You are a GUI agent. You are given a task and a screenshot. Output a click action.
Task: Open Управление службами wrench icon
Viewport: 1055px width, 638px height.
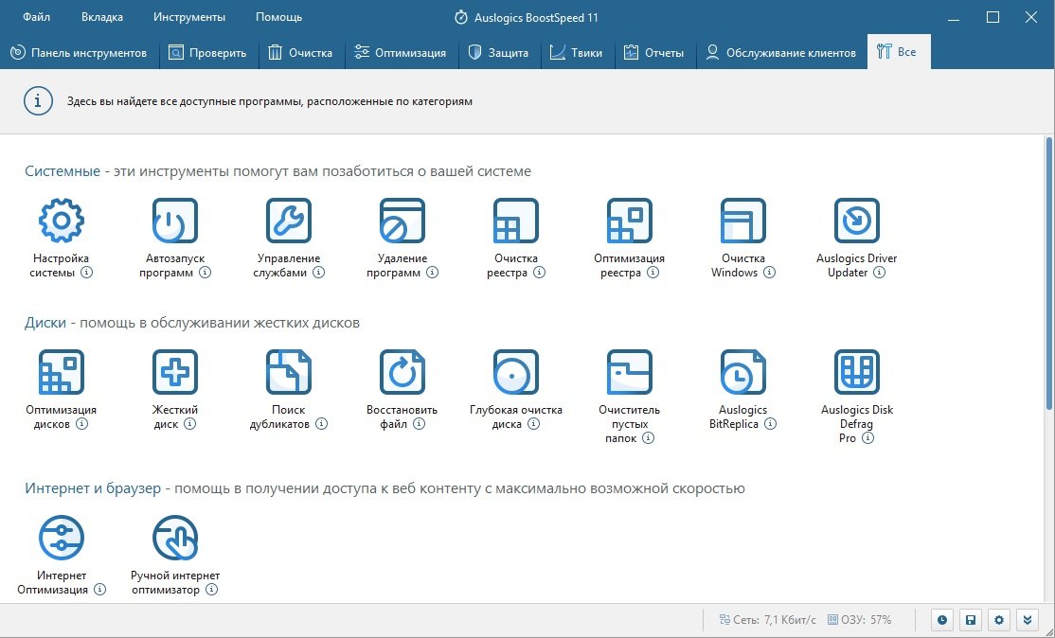tap(288, 221)
